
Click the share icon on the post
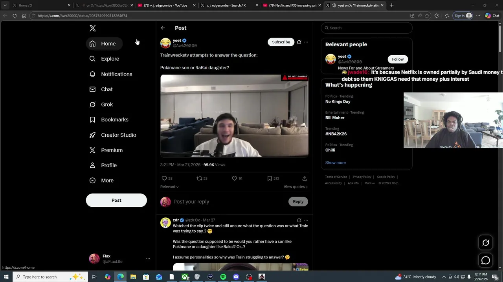coord(305,178)
